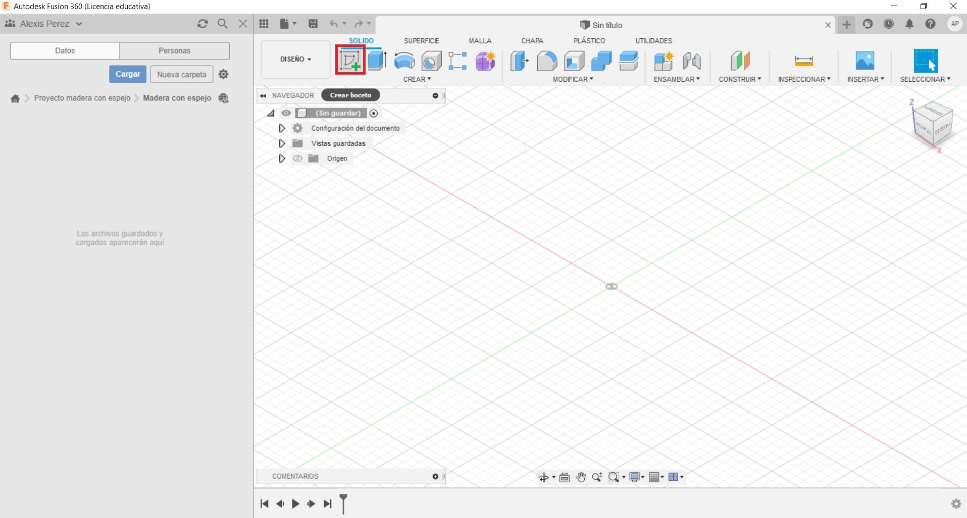Open the INSPECCIONAR dropdown menu
This screenshot has width=967, height=518.
(x=804, y=79)
